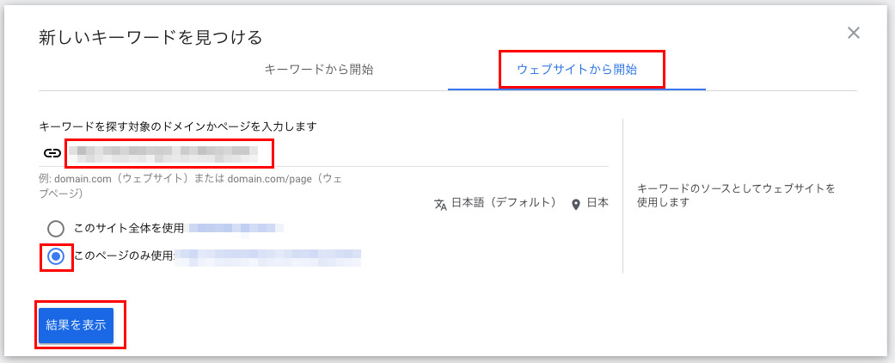Click the 結果を表示 button

pos(77,325)
